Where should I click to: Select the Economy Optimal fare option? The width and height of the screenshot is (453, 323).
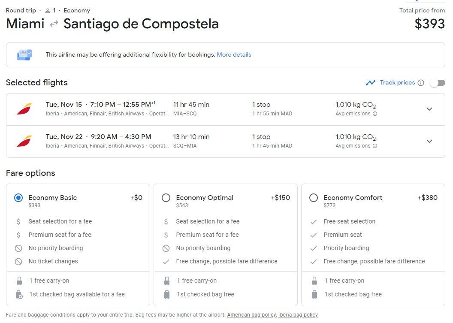point(166,198)
